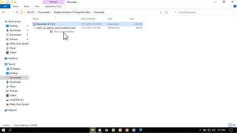Open Make_Over_Tampila under Quick access
This screenshot has height=133, width=237.
point(19,44)
